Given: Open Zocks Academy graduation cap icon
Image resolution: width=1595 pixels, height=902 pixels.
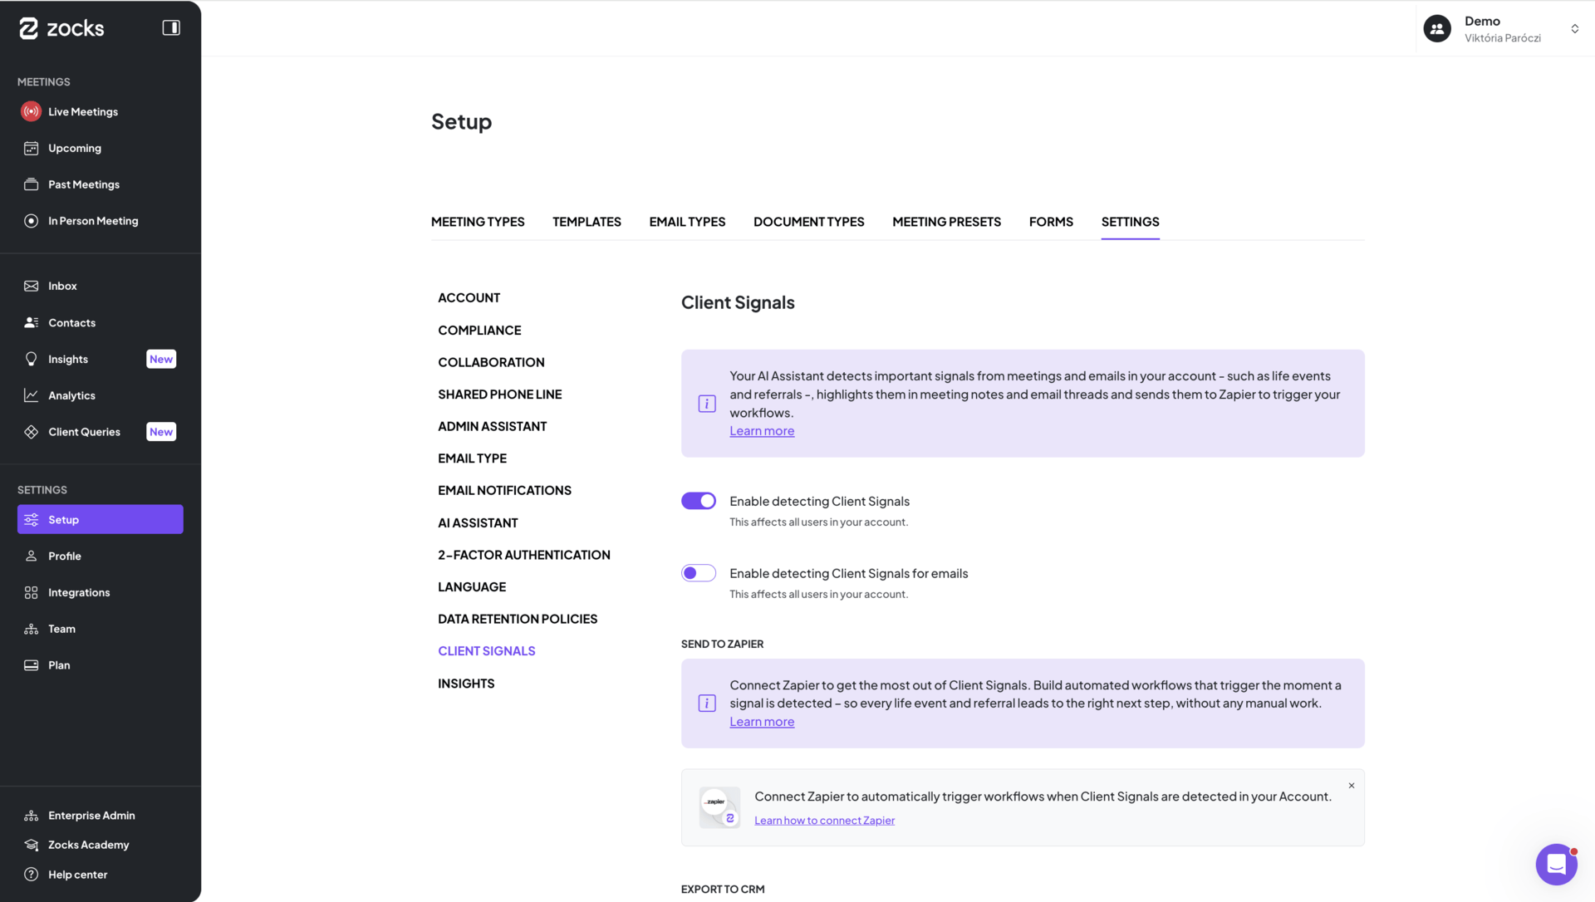Looking at the screenshot, I should [x=31, y=845].
